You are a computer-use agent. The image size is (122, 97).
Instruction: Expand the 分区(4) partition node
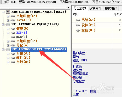[8, 45]
